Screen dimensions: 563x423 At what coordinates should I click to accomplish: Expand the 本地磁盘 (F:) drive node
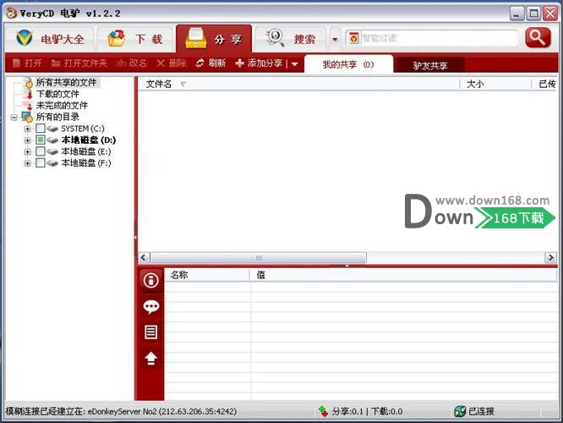[x=27, y=163]
